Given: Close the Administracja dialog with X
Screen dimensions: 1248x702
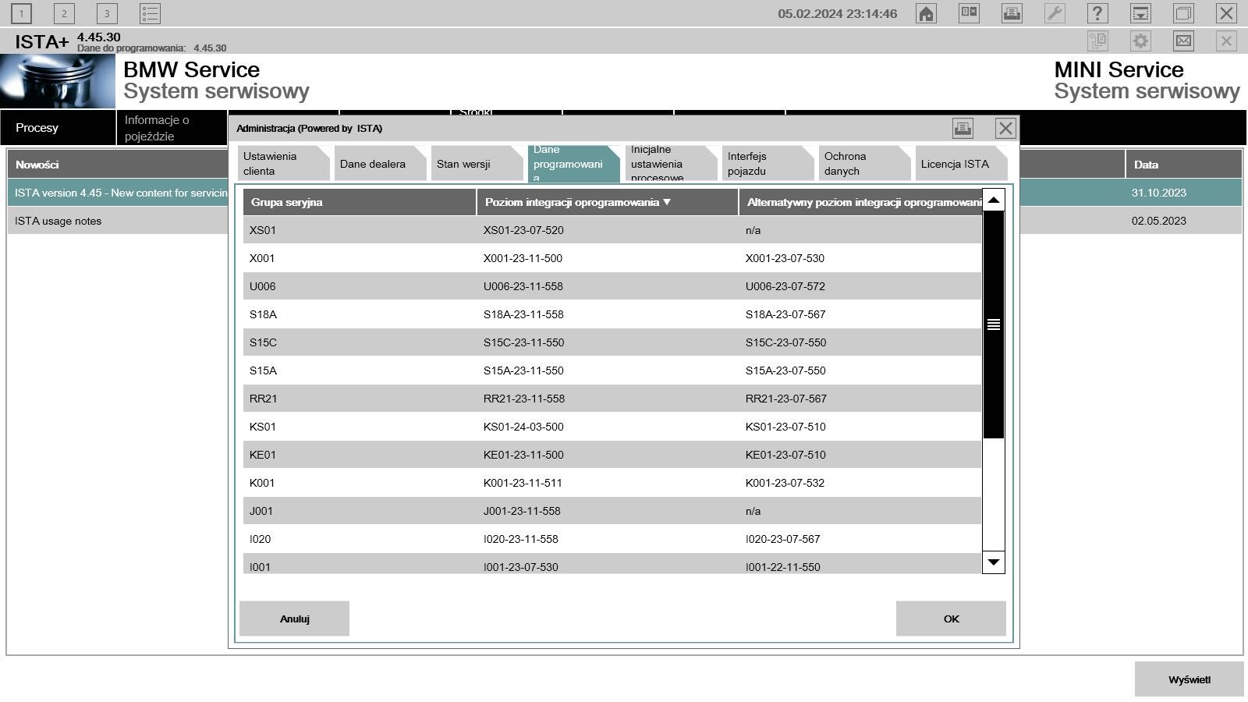Looking at the screenshot, I should (1005, 128).
